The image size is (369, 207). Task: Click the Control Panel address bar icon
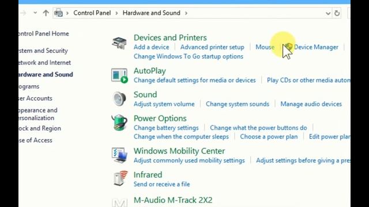pyautogui.click(x=58, y=13)
